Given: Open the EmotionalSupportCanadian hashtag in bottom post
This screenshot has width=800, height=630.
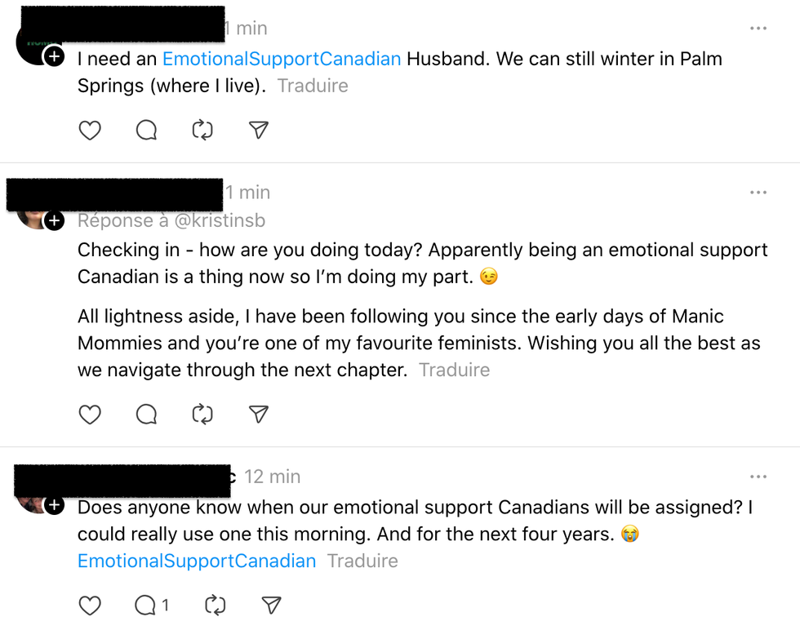Looking at the screenshot, I should pyautogui.click(x=197, y=561).
